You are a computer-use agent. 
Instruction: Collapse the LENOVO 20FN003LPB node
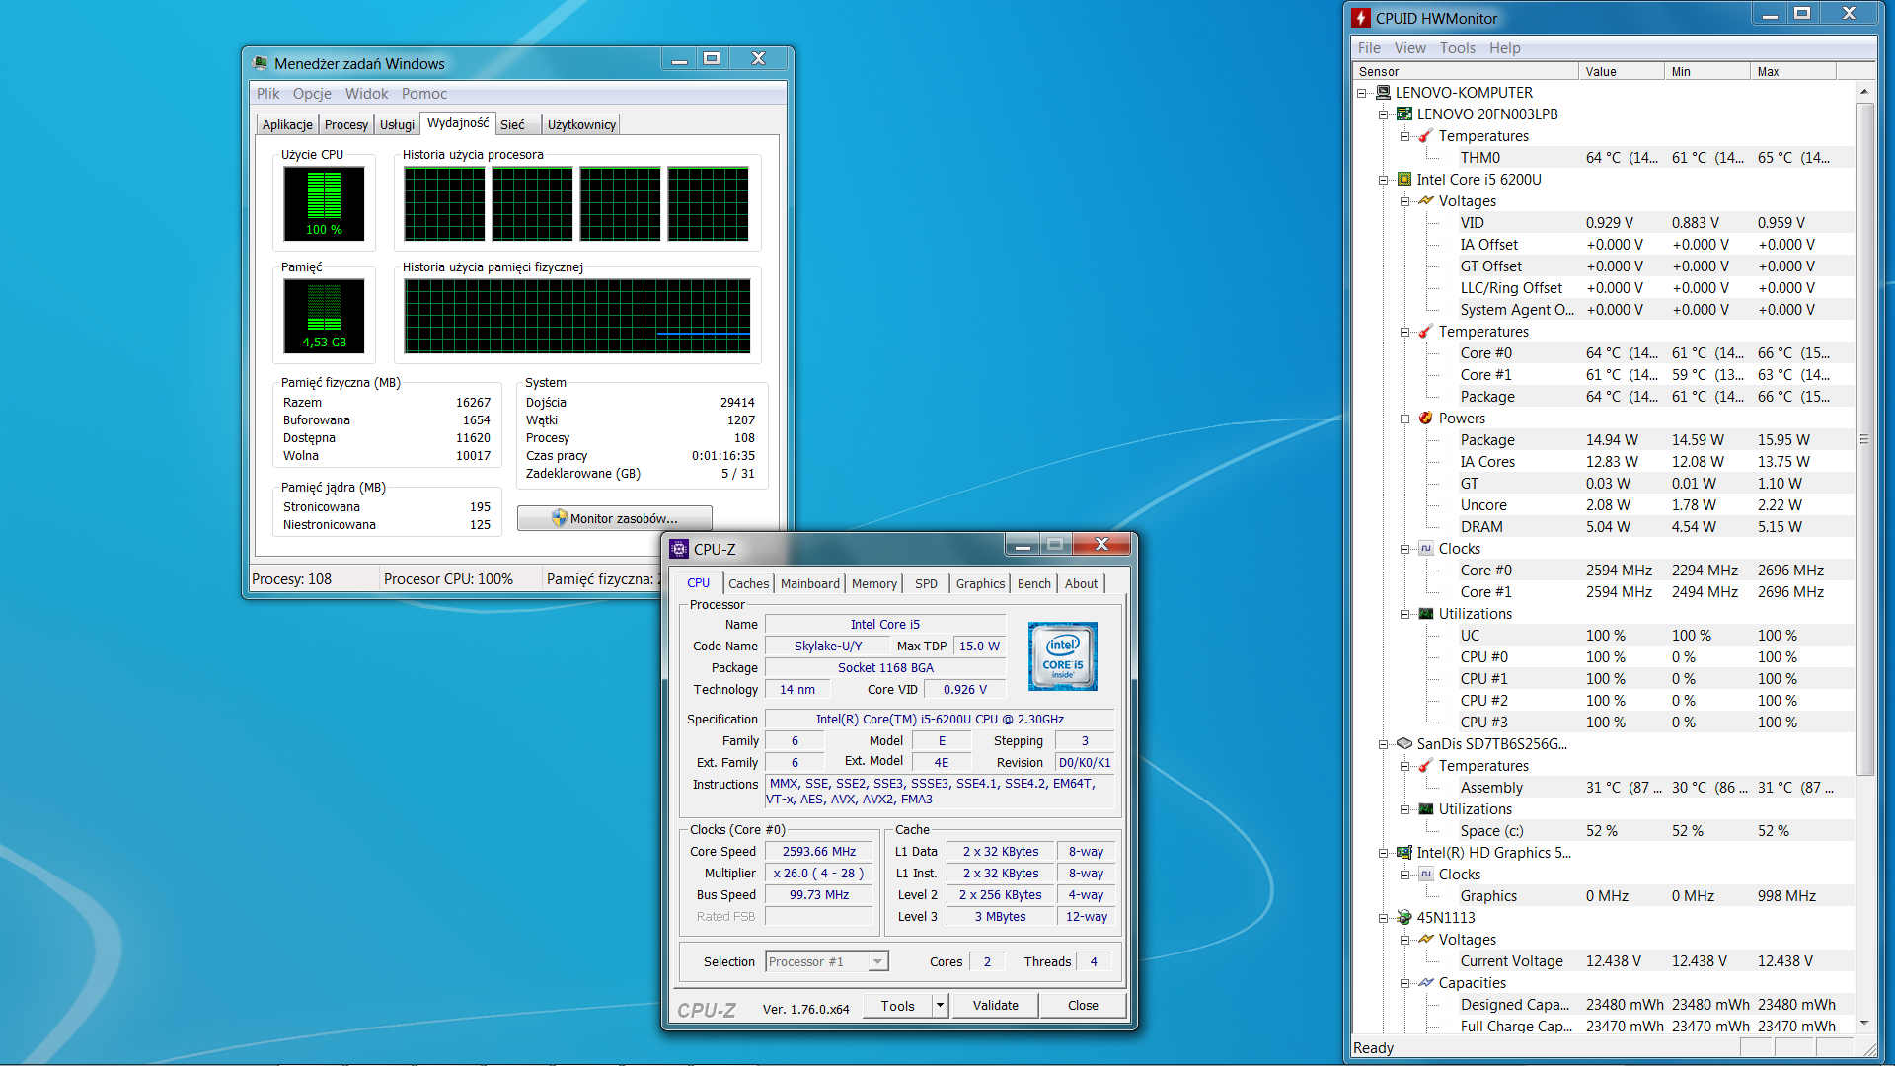[1384, 114]
